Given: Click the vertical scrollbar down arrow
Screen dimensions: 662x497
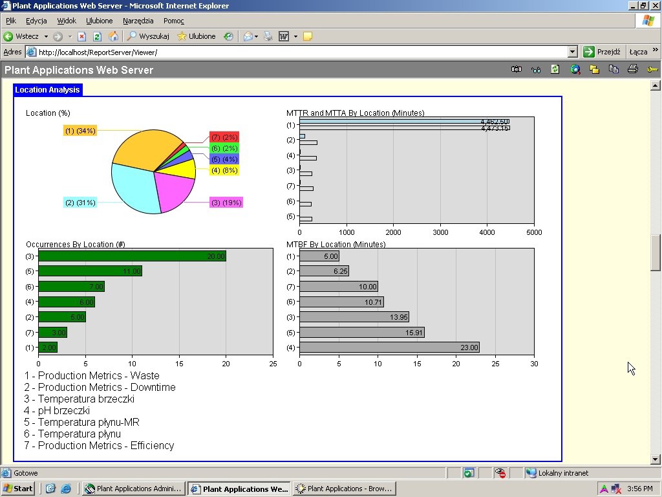Looking at the screenshot, I should point(655,459).
